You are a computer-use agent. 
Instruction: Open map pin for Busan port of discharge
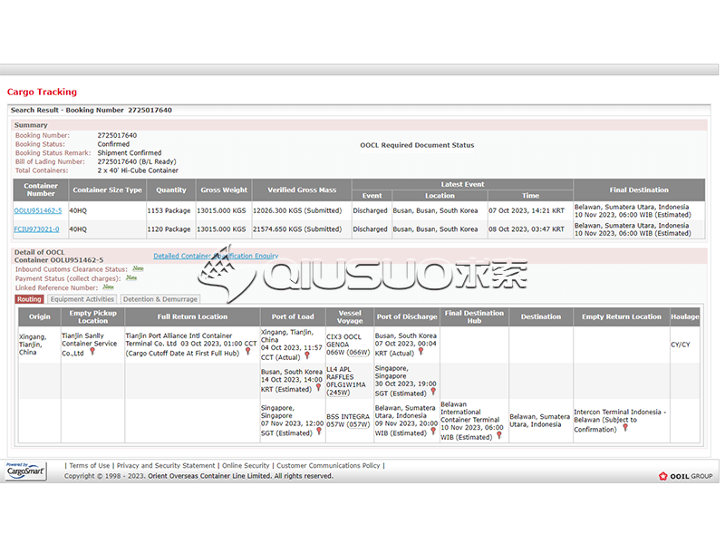420,352
